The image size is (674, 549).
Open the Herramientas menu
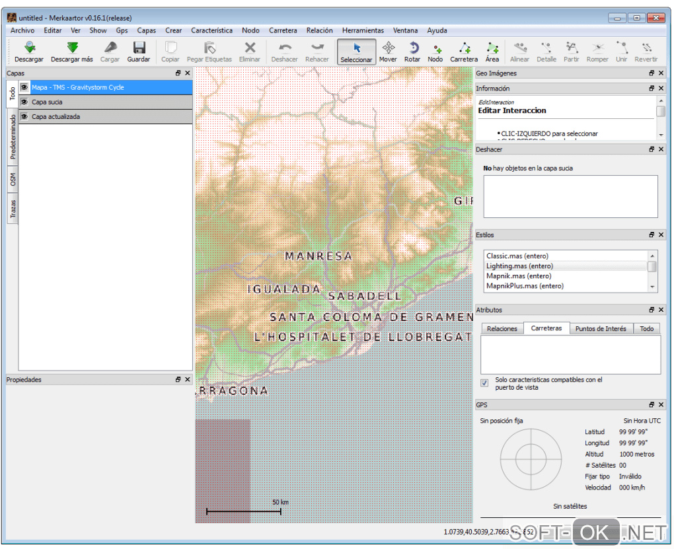click(x=363, y=30)
